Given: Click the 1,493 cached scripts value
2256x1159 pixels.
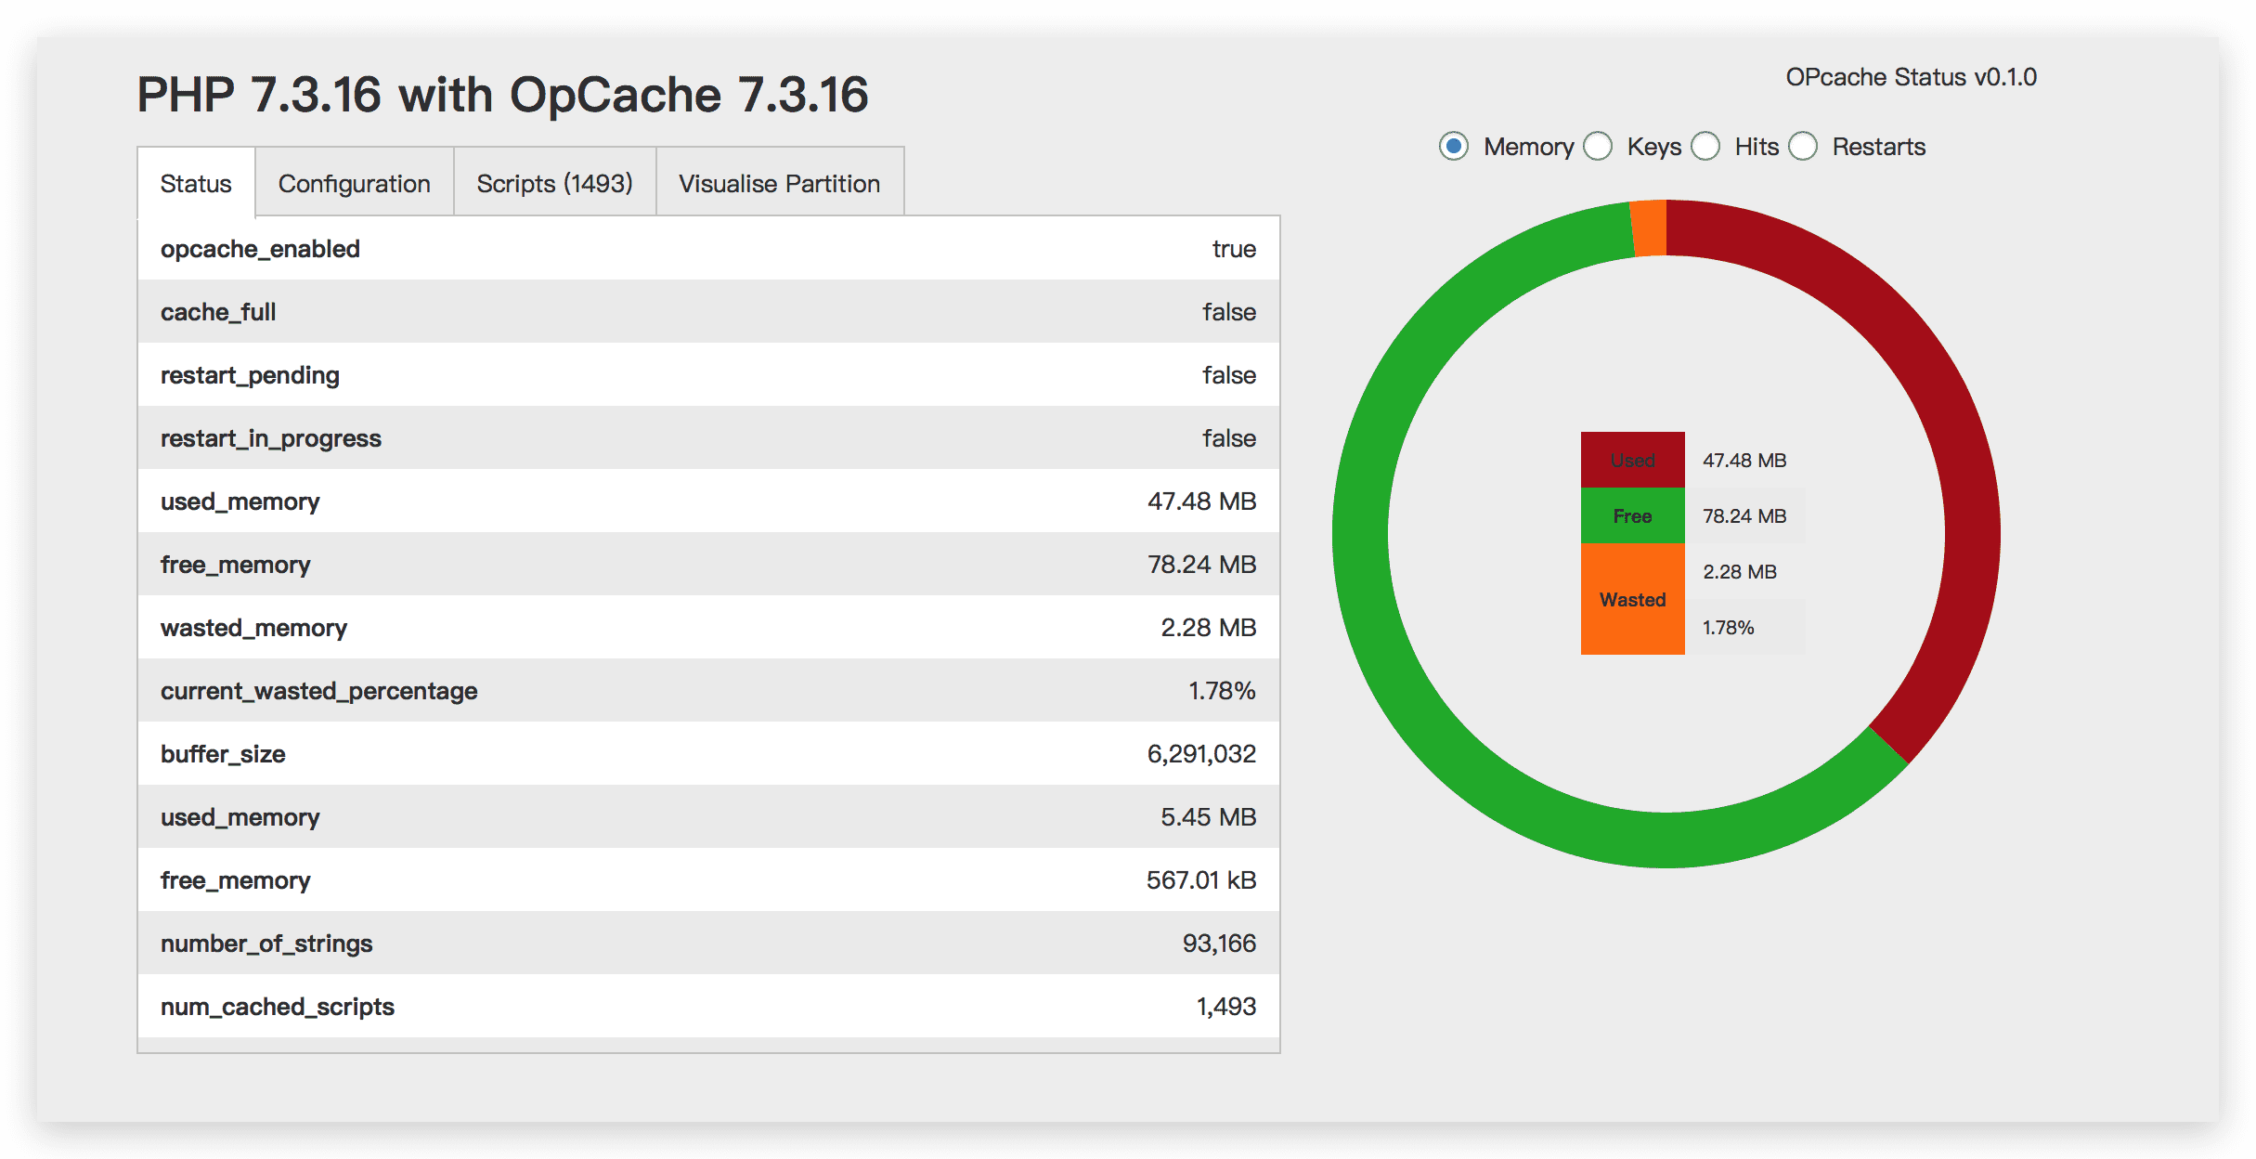Looking at the screenshot, I should [1225, 1007].
